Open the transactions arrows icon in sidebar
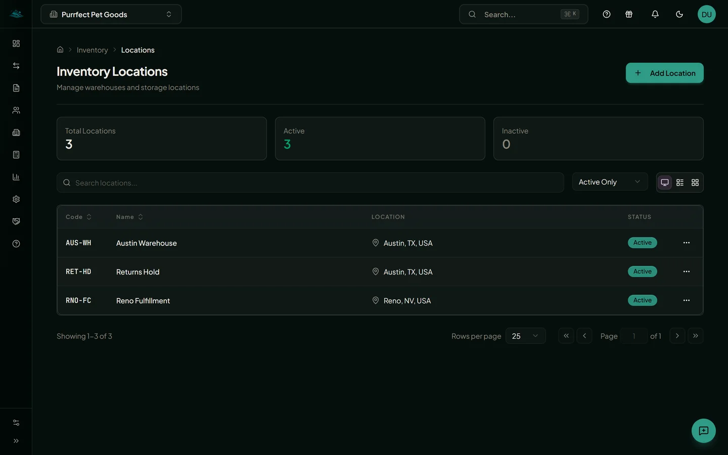728x455 pixels. [x=16, y=66]
